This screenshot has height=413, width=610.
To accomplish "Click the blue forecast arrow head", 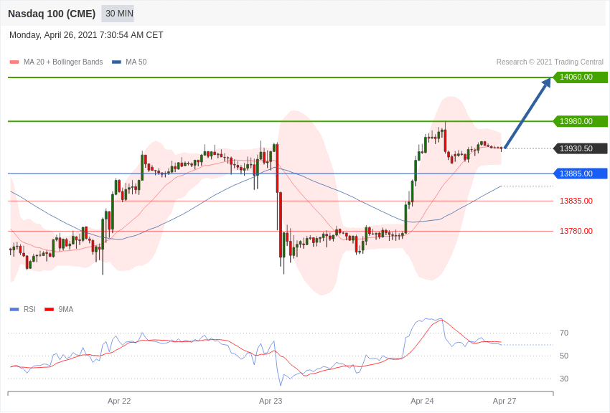I will (x=546, y=82).
